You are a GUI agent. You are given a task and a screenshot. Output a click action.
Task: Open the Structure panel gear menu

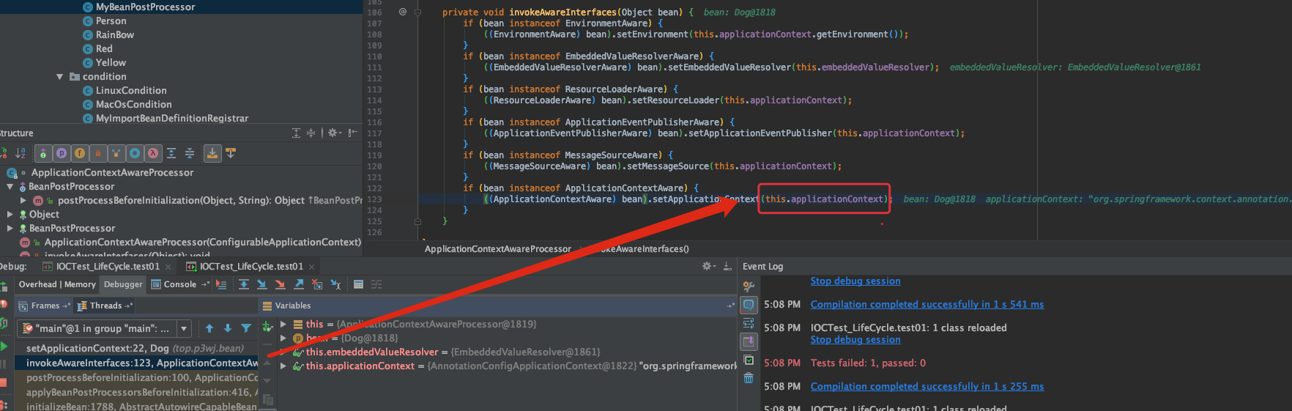point(334,133)
